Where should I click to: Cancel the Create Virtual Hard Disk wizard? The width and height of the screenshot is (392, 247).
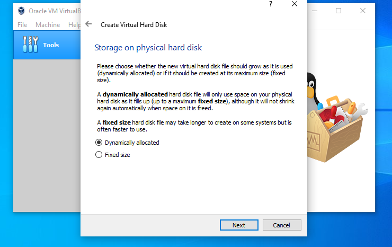pyautogui.click(x=282, y=225)
